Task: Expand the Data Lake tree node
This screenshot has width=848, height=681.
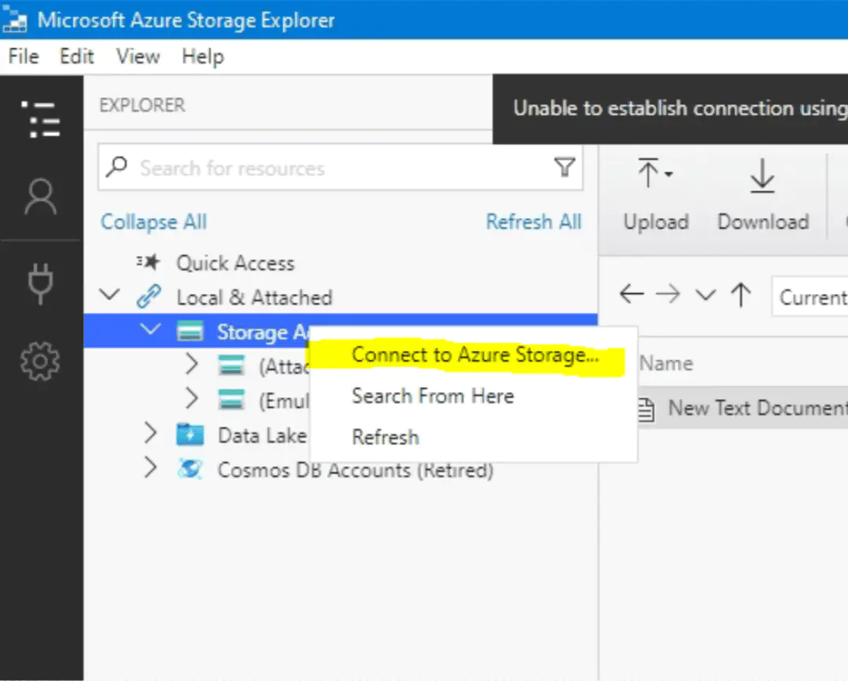Action: [x=152, y=434]
